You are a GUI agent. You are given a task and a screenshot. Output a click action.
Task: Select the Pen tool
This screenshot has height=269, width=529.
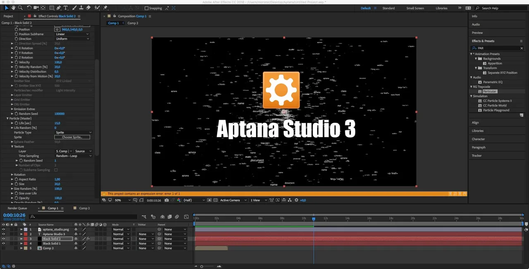click(59, 8)
